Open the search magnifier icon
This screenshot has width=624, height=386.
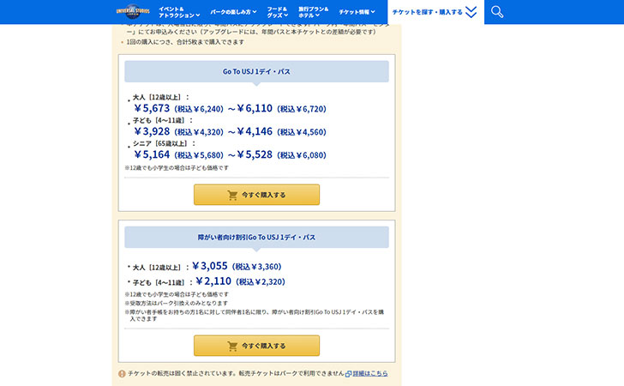[x=496, y=12]
